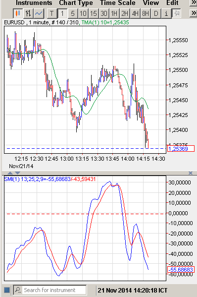Image resolution: width=197 pixels, height=297 pixels.
Task: Open the View menu
Action: (150, 3)
